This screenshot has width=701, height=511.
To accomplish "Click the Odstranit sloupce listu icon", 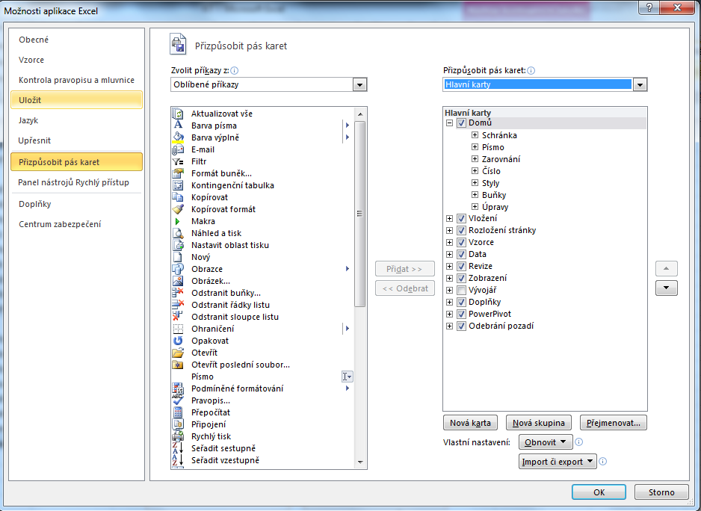I will click(178, 317).
